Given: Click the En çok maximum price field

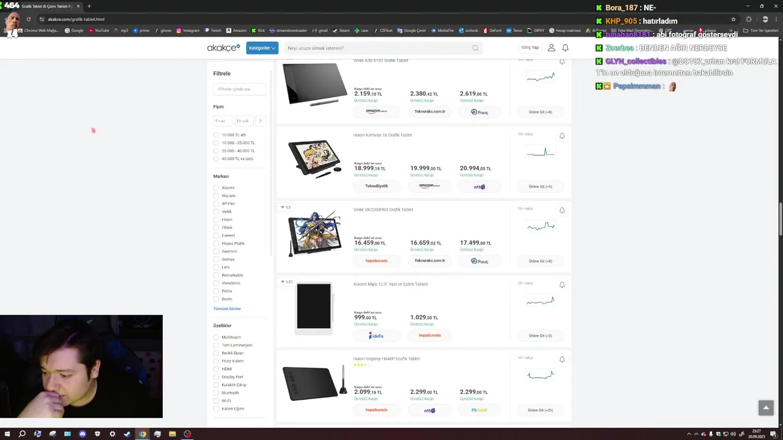Looking at the screenshot, I should tap(244, 121).
